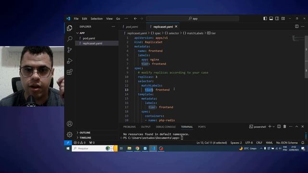Select the powershell terminal label
Image resolution: width=308 pixels, height=173 pixels.
tap(257, 127)
